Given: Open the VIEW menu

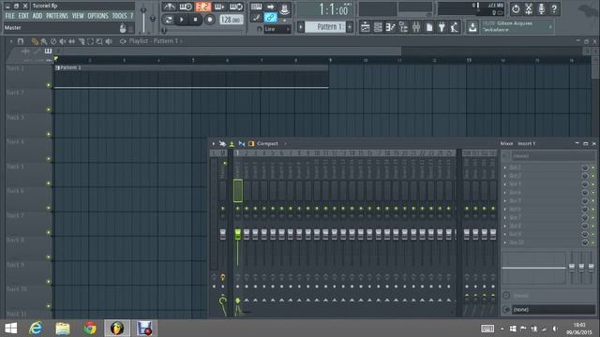Looking at the screenshot, I should tap(78, 16).
